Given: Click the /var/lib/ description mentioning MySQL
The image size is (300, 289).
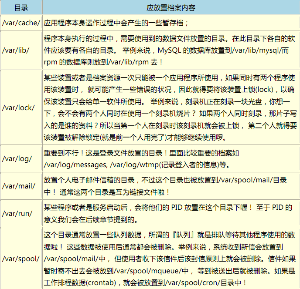Looking at the screenshot, I should (171, 50).
